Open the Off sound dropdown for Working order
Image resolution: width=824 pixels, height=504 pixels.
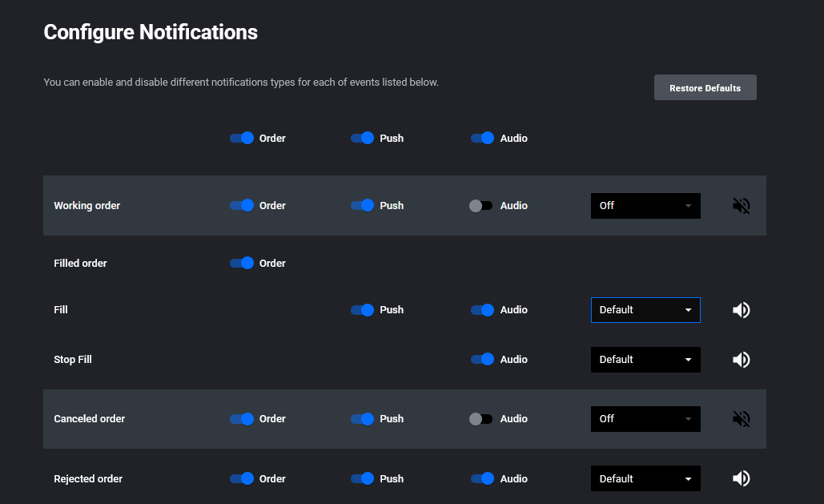(645, 206)
